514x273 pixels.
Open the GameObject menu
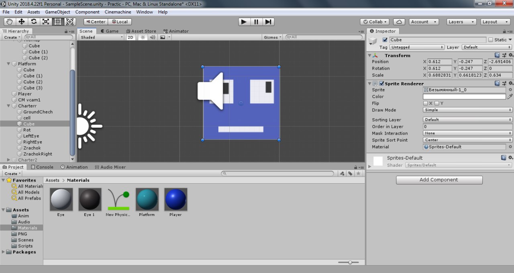click(x=57, y=12)
